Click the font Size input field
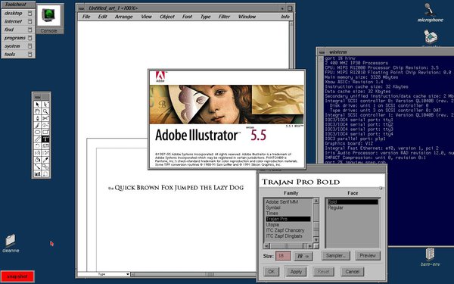The height and width of the screenshot is (284, 454). 283,256
